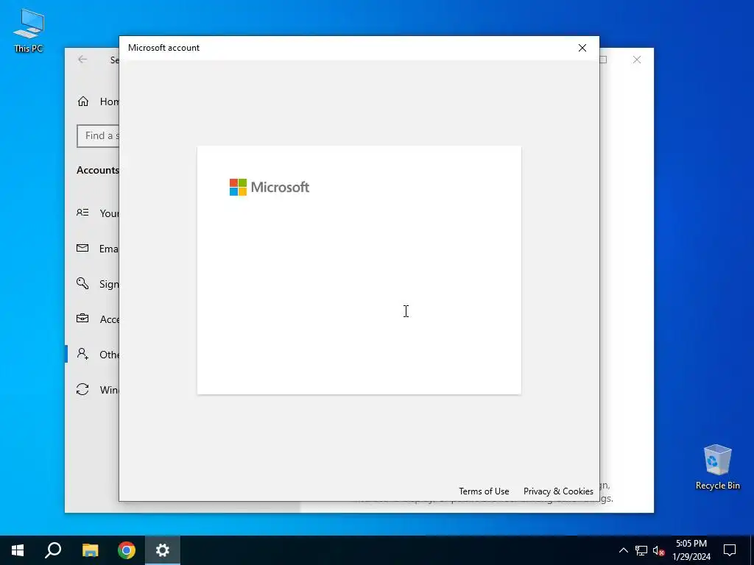Open Access work briefcase icon
The image size is (754, 565).
point(82,319)
